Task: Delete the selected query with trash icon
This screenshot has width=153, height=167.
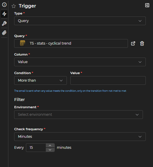Action: pyautogui.click(x=142, y=43)
